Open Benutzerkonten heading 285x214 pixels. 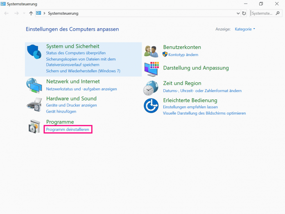(182, 47)
